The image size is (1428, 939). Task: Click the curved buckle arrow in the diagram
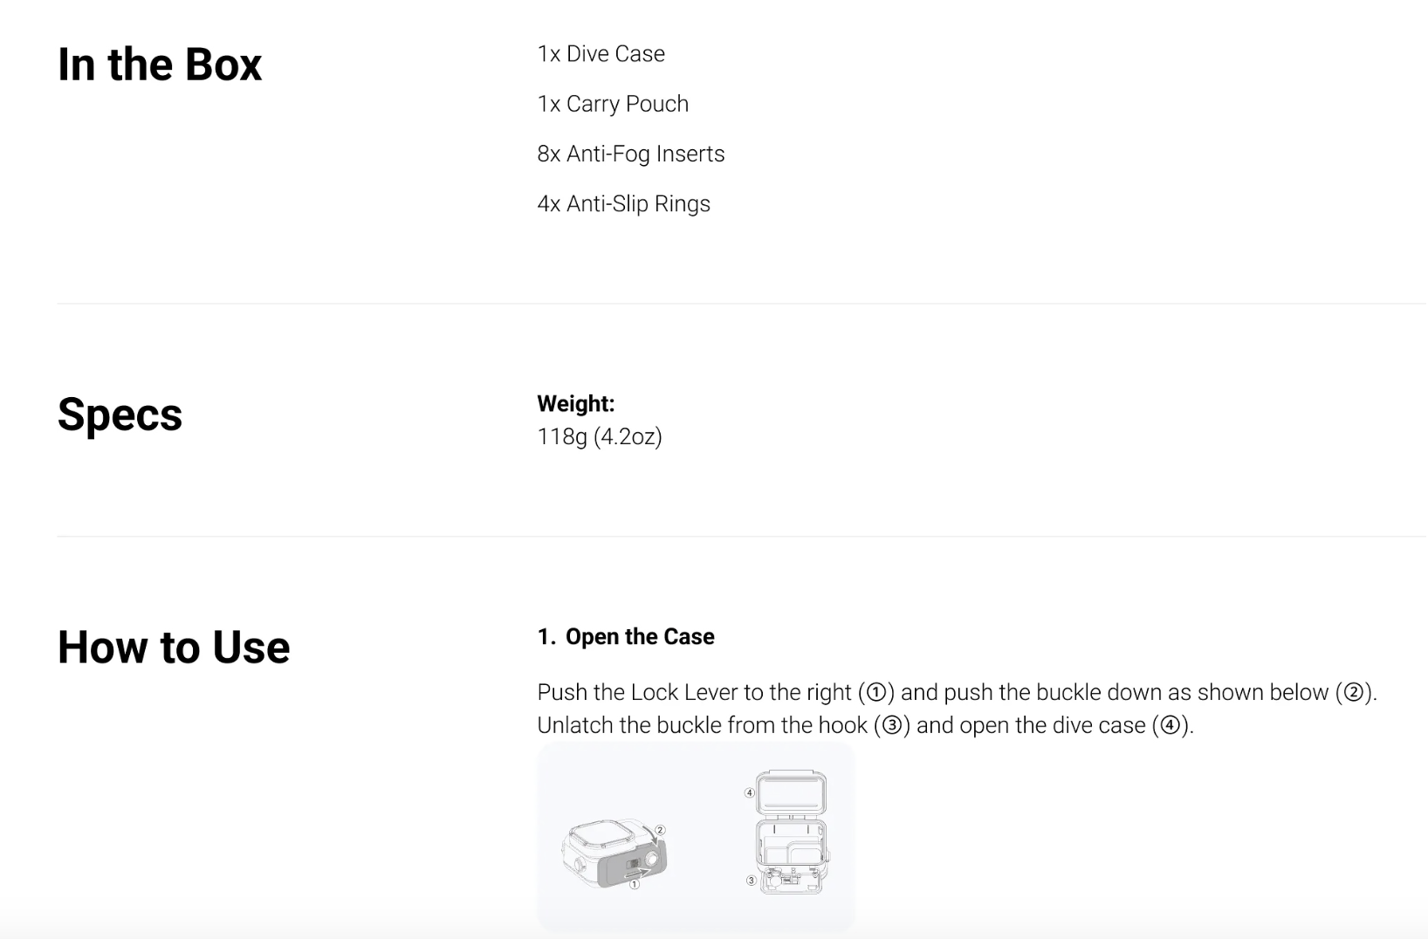coord(651,834)
